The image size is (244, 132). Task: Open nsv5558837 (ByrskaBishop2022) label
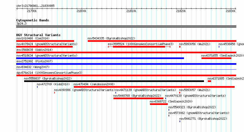[48, 78]
